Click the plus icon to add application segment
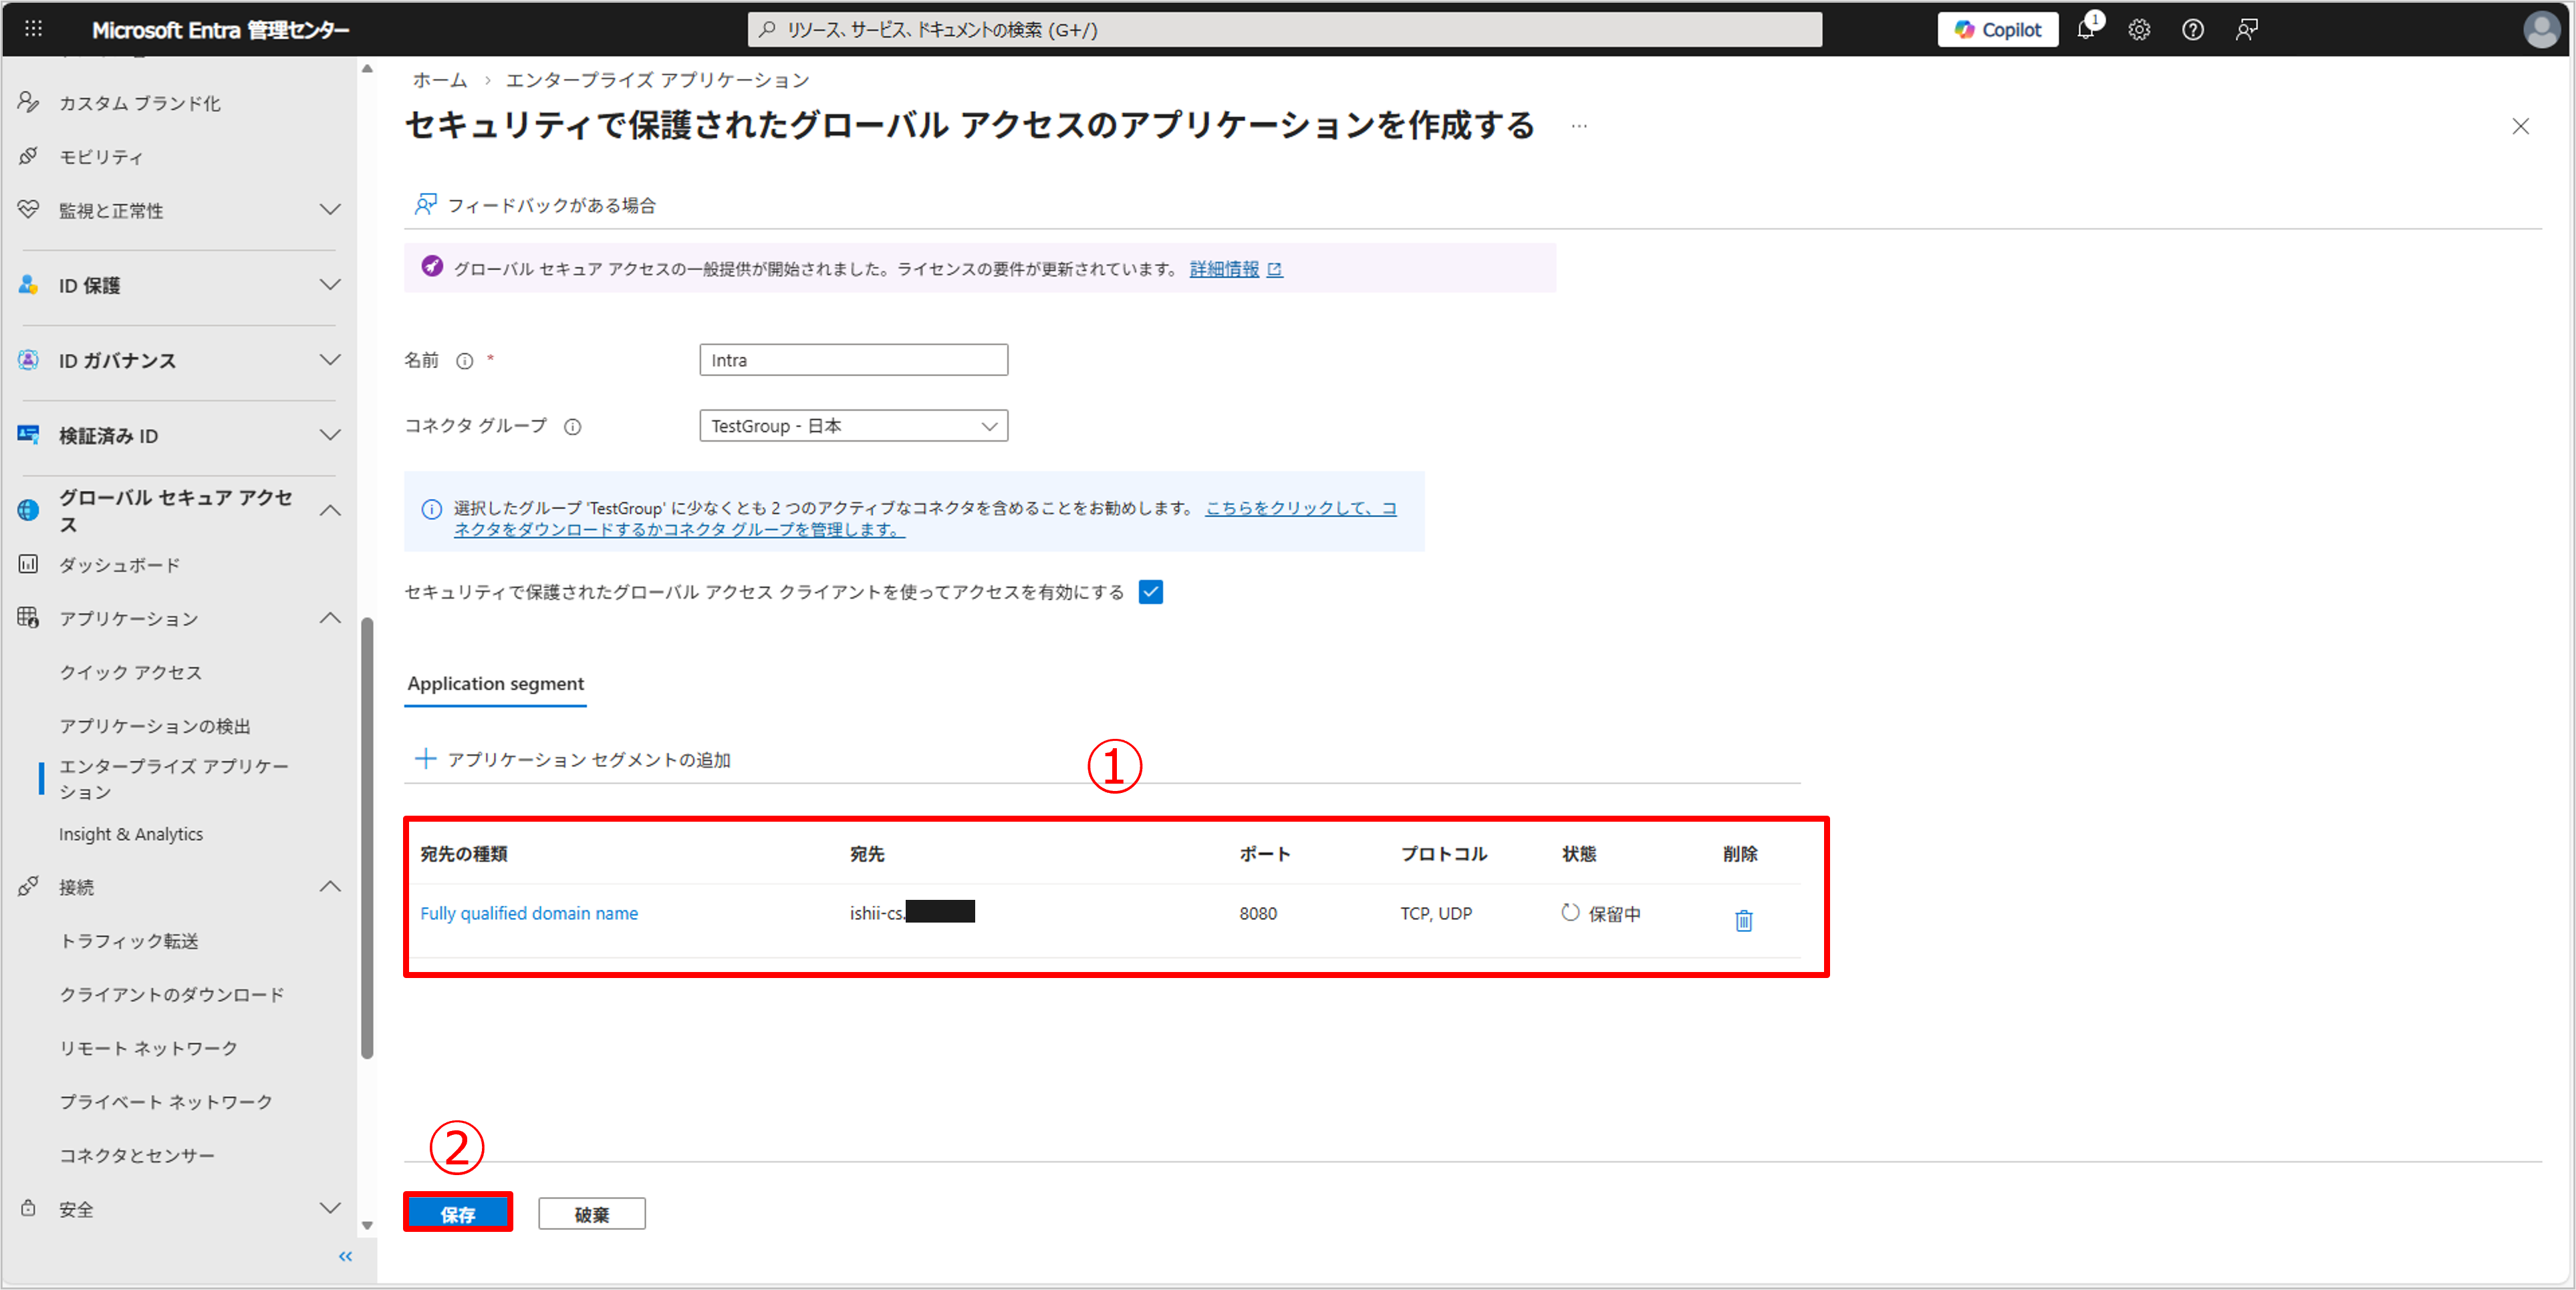Screen dimensions: 2576x1290 [425, 760]
